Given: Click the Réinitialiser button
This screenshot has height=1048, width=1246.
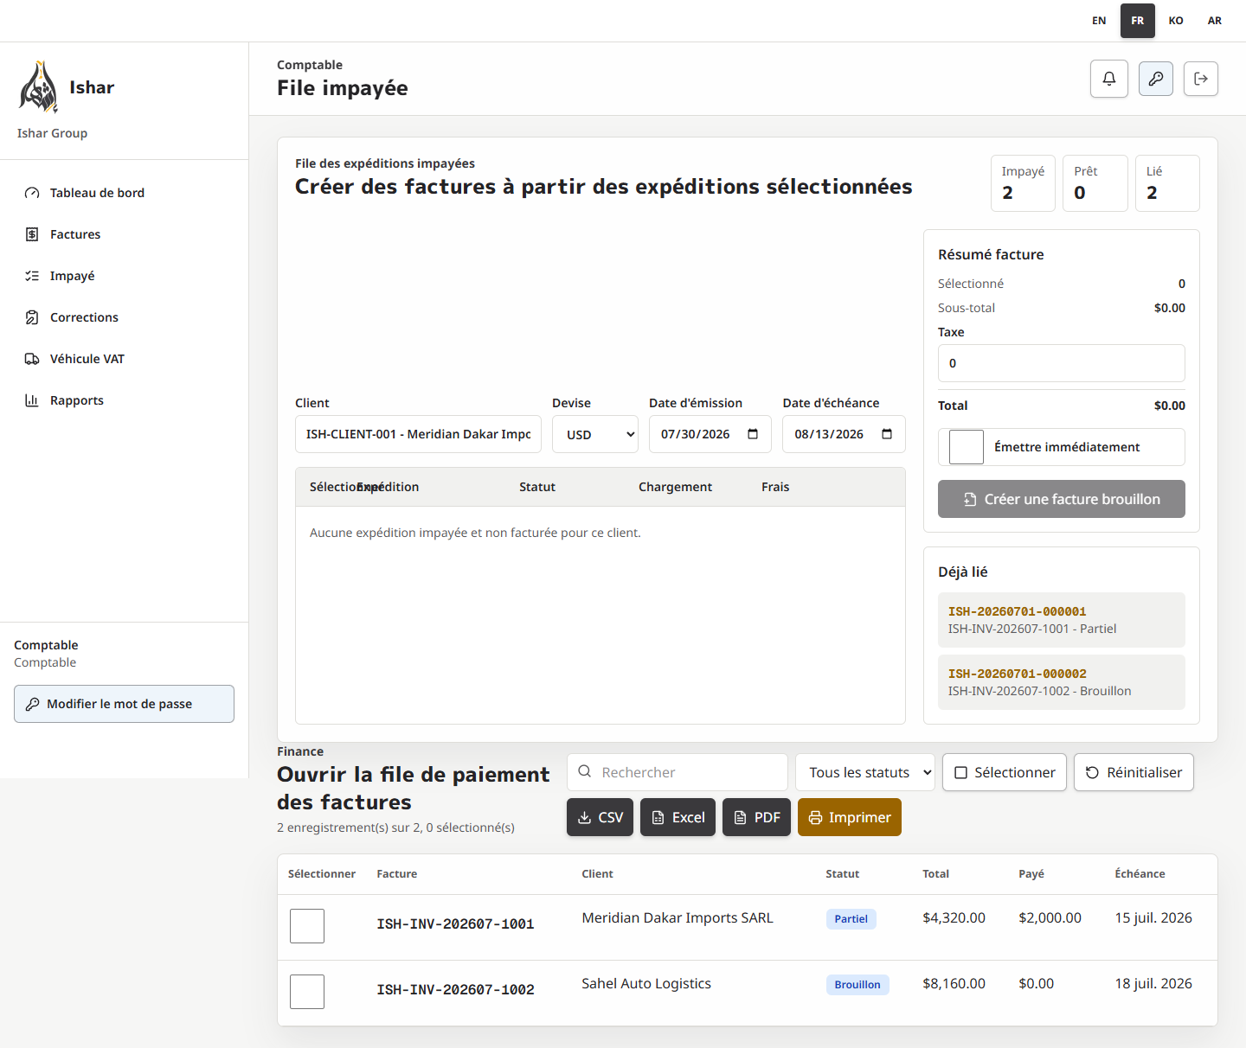Looking at the screenshot, I should pos(1134,772).
